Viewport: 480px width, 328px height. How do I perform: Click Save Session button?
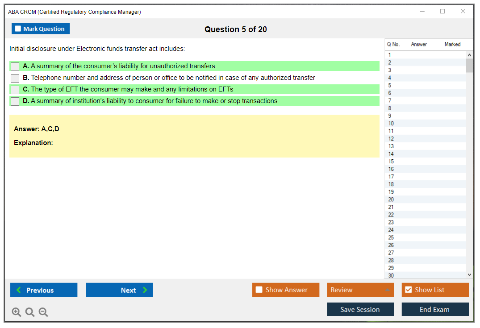click(360, 309)
